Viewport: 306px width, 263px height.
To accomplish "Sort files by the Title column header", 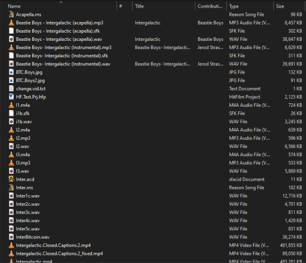I will point(139,6).
